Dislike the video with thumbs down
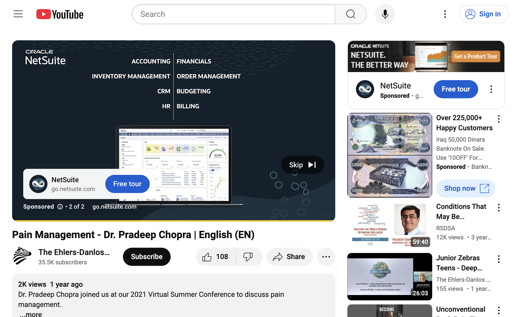517x317 pixels. tap(248, 257)
